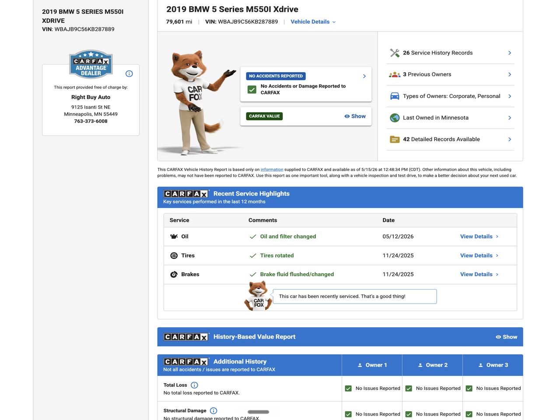Viewport: 560px width, 420px height.
Task: Click Total Loss checkmark for Owner 3
Action: pos(469,388)
